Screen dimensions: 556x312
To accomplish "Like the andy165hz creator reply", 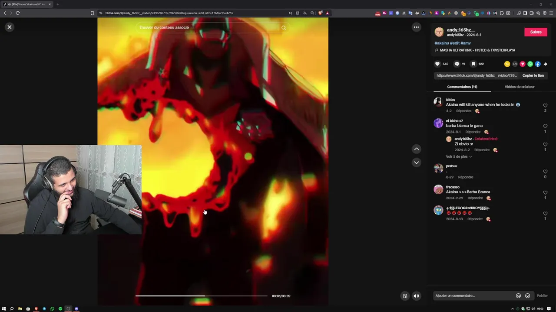I will [x=545, y=145].
